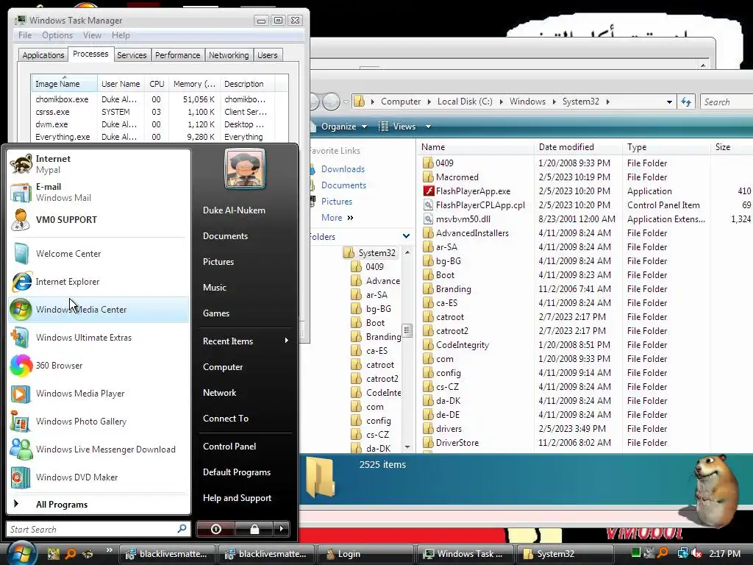Open Windows Photo Gallery
This screenshot has width=753, height=565.
tap(99, 422)
